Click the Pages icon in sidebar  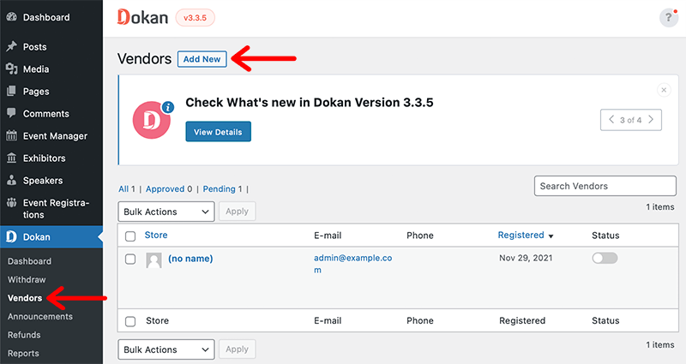tap(12, 91)
